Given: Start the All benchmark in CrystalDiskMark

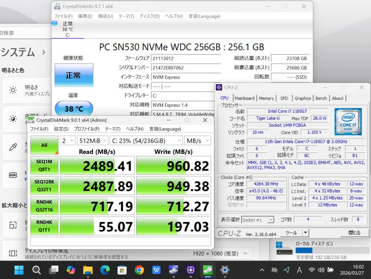Looking at the screenshot, I should pyautogui.click(x=44, y=145).
